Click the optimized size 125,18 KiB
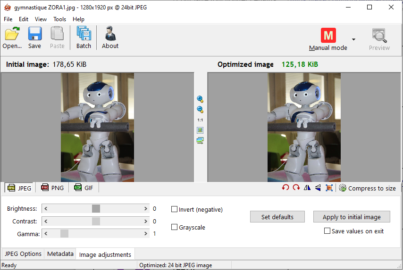The height and width of the screenshot is (270, 403). click(x=300, y=64)
